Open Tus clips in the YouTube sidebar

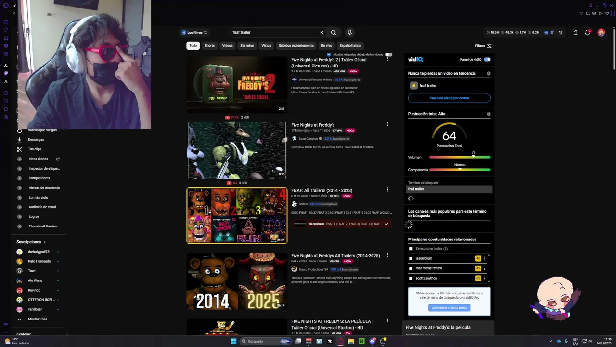35,149
